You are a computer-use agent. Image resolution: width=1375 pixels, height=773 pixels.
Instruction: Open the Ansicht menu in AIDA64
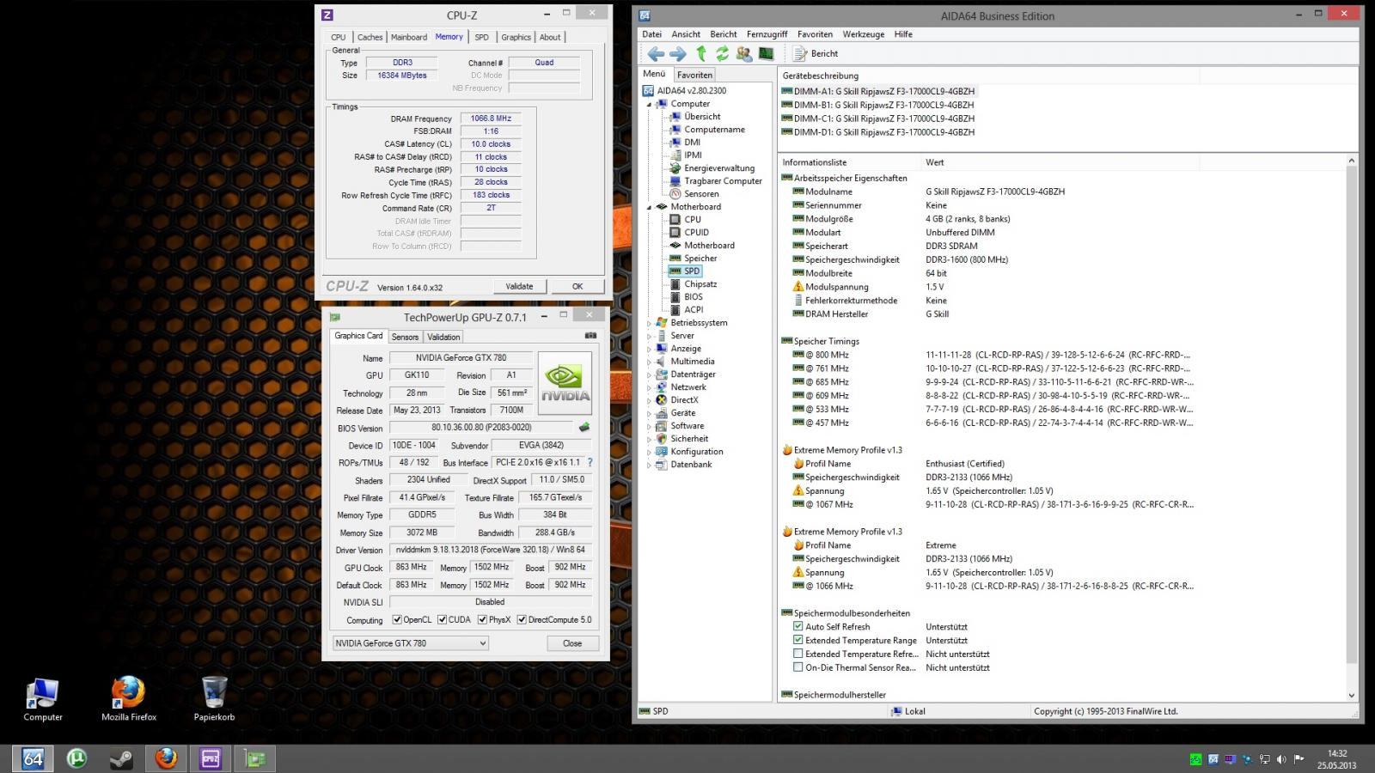click(x=686, y=34)
